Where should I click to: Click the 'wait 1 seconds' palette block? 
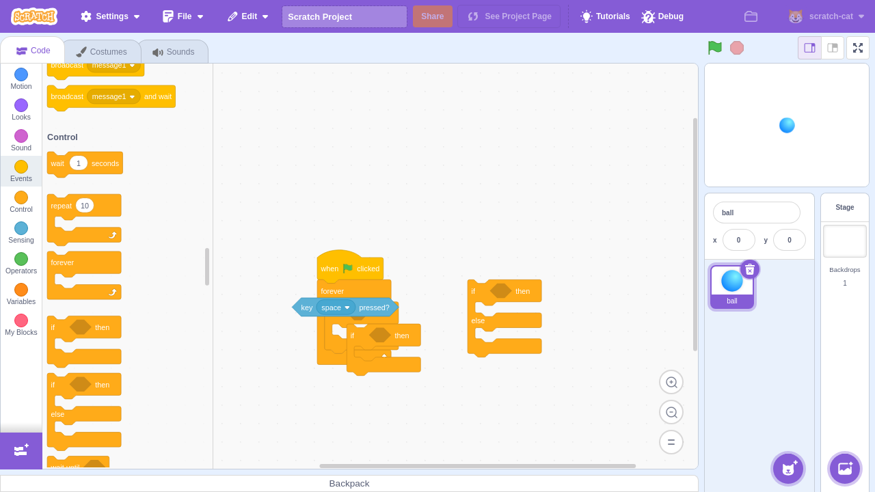click(x=85, y=164)
